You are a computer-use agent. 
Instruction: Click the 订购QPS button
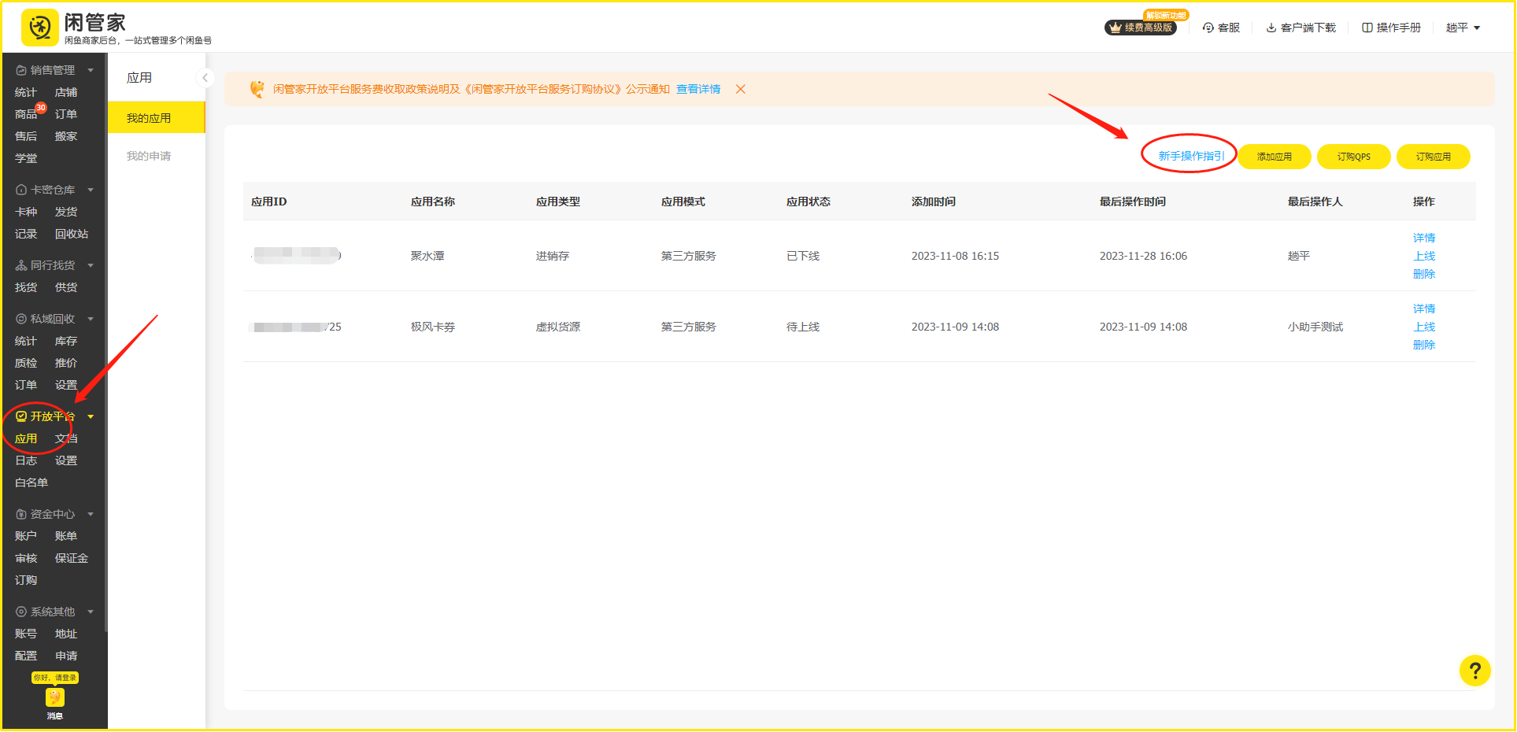tap(1353, 157)
